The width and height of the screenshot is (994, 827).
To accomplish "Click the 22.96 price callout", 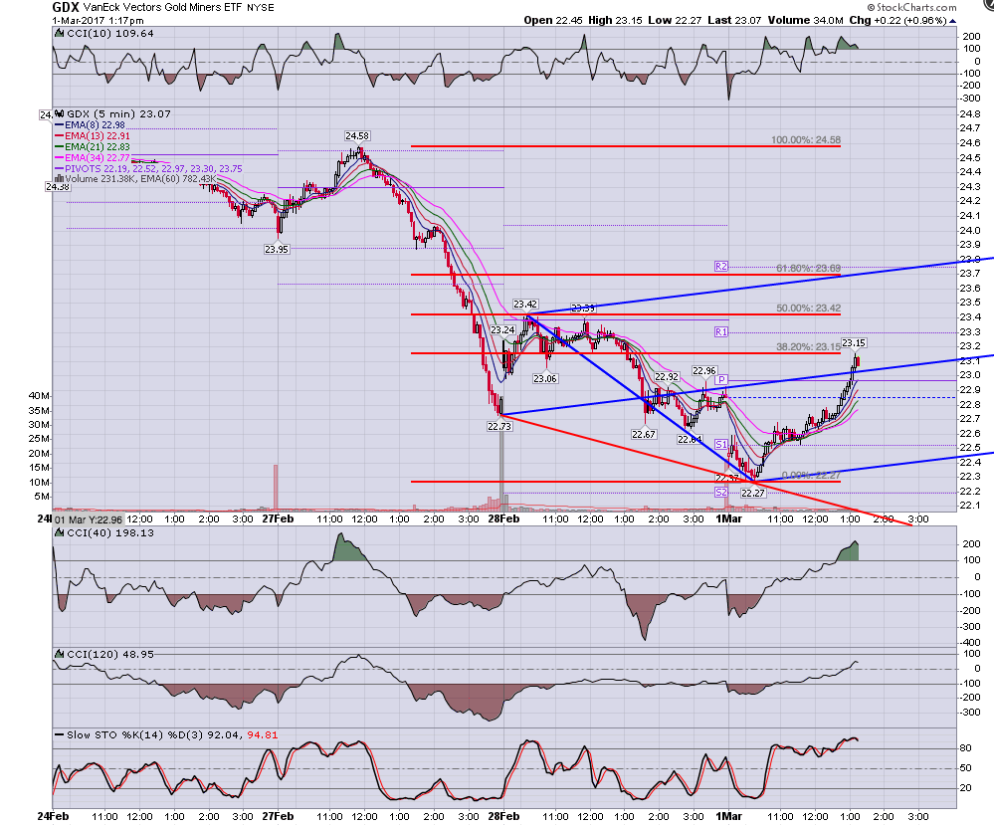I will (x=704, y=371).
